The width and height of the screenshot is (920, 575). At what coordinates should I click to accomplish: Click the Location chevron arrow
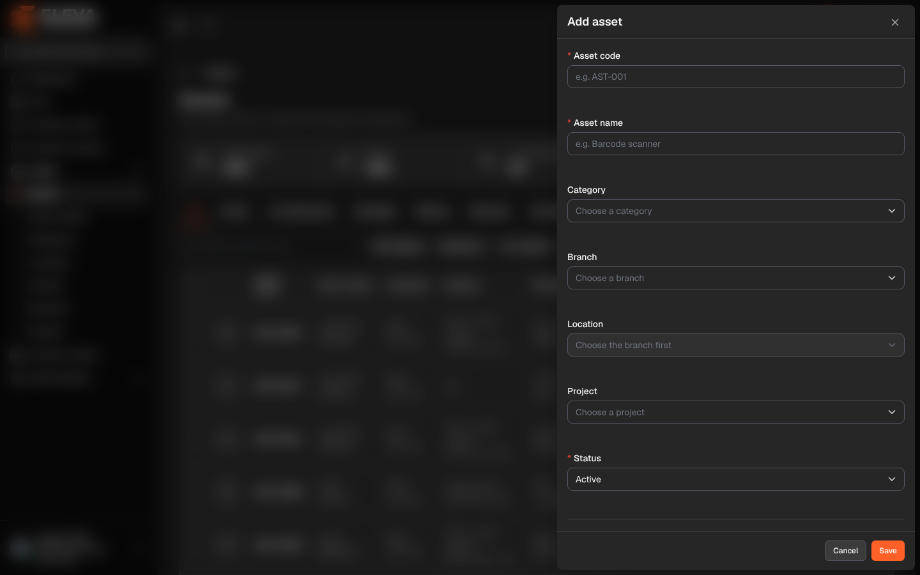click(x=892, y=345)
